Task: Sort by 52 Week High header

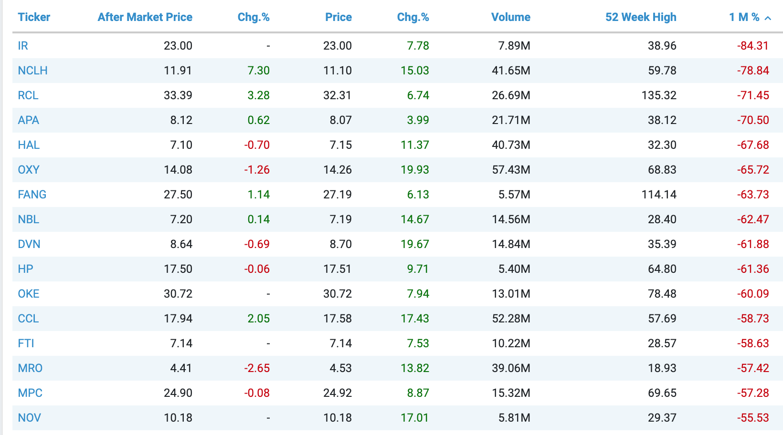Action: click(641, 17)
